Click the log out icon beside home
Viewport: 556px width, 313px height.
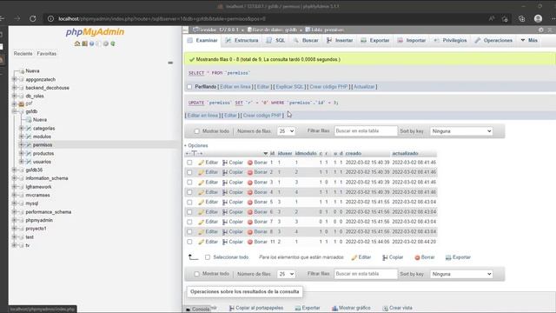click(x=84, y=43)
